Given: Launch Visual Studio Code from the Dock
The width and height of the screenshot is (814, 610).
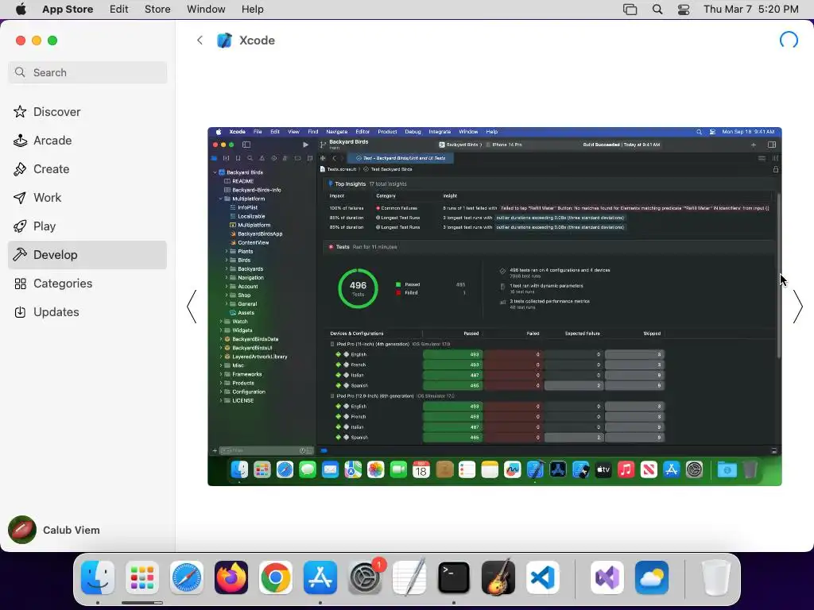Looking at the screenshot, I should pos(543,577).
